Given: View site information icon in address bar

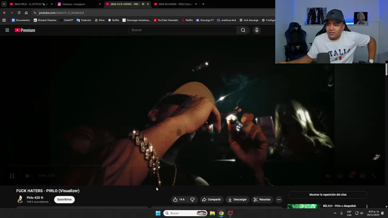Looking at the screenshot, I should [35, 13].
